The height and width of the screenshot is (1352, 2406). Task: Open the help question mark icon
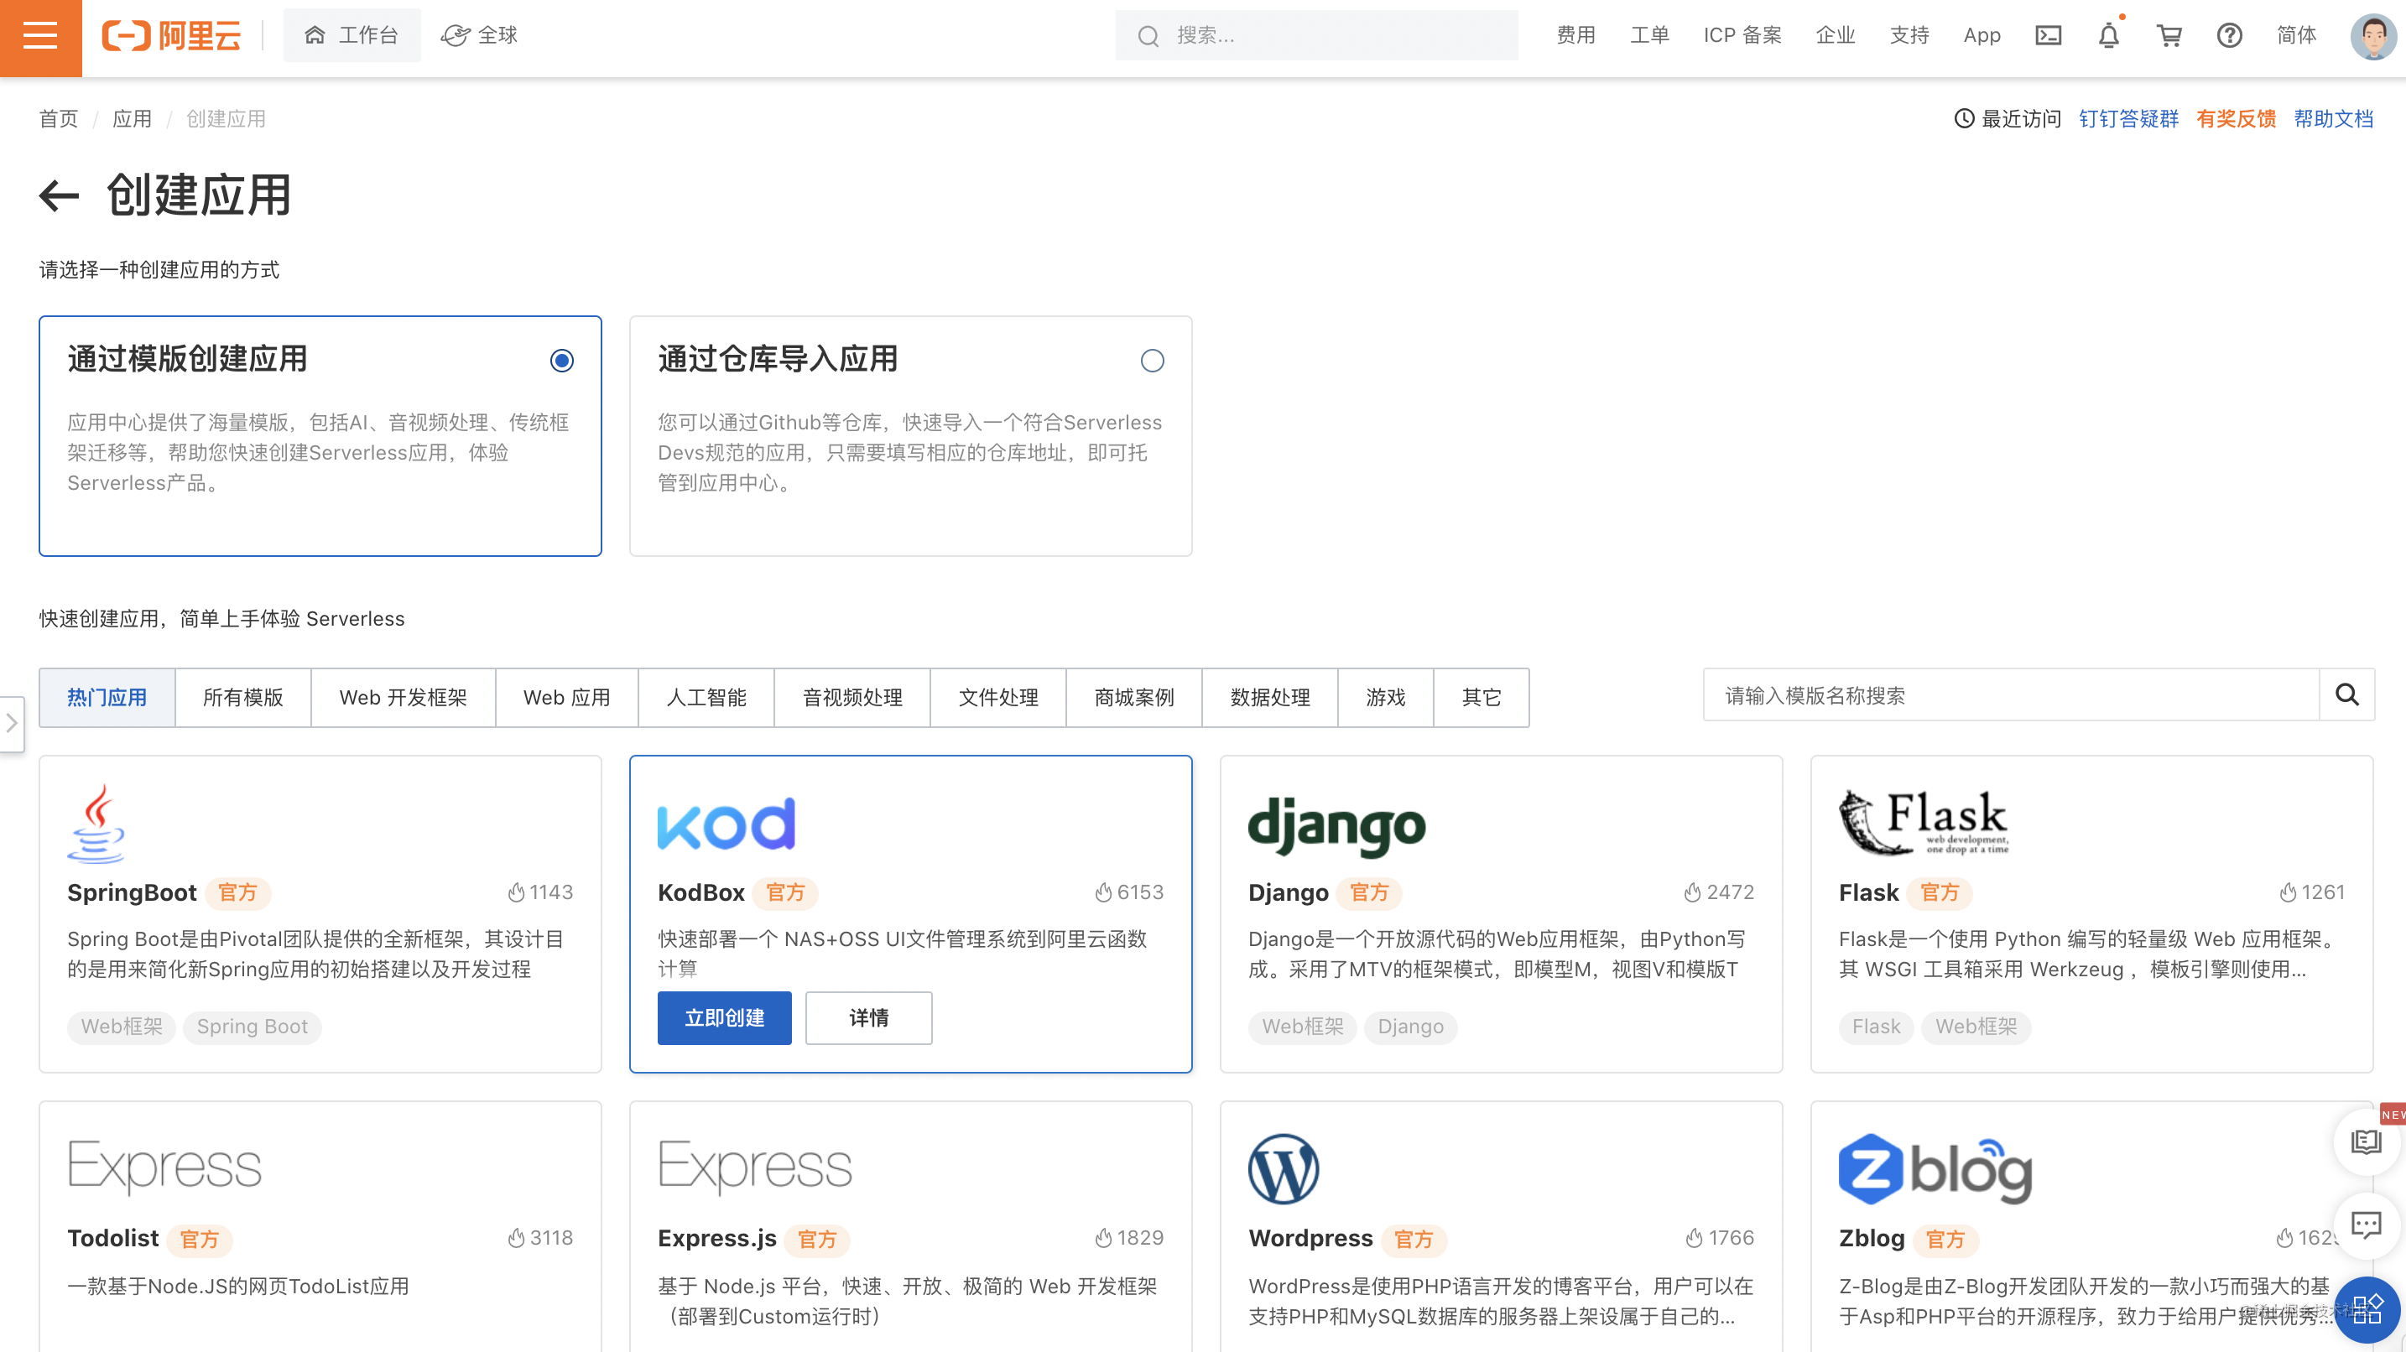pos(2230,35)
